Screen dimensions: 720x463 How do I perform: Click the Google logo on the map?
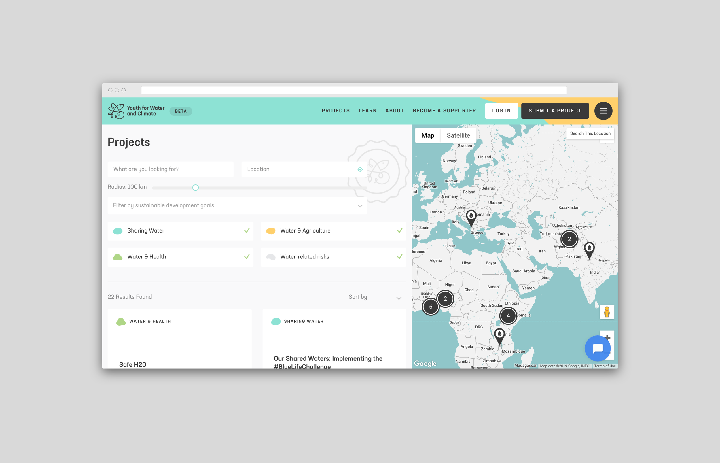pos(425,364)
